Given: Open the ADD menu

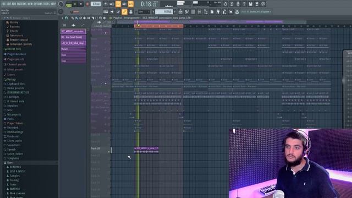Looking at the screenshot, I should 14,4.
